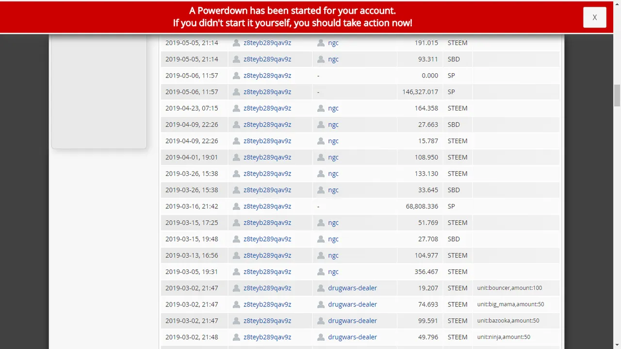Select the amount 146,327.017
621x349 pixels.
click(x=420, y=92)
